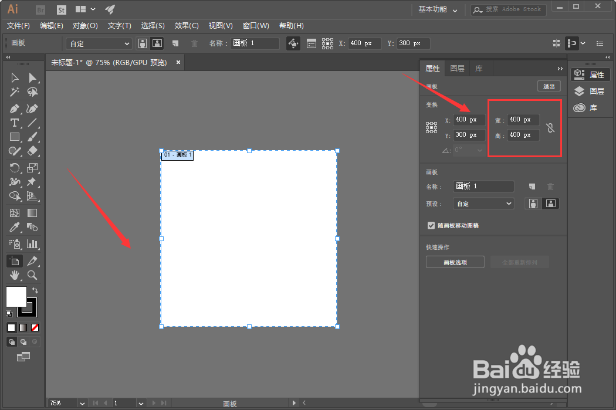Viewport: 616px width, 410px height.
Task: Select the Direct Selection tool
Action: [x=32, y=78]
